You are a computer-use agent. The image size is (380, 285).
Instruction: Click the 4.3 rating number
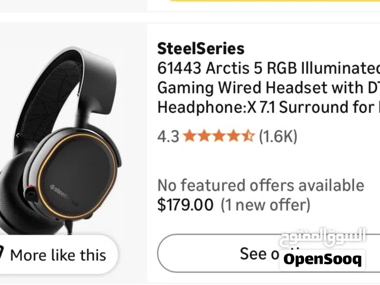[167, 137]
